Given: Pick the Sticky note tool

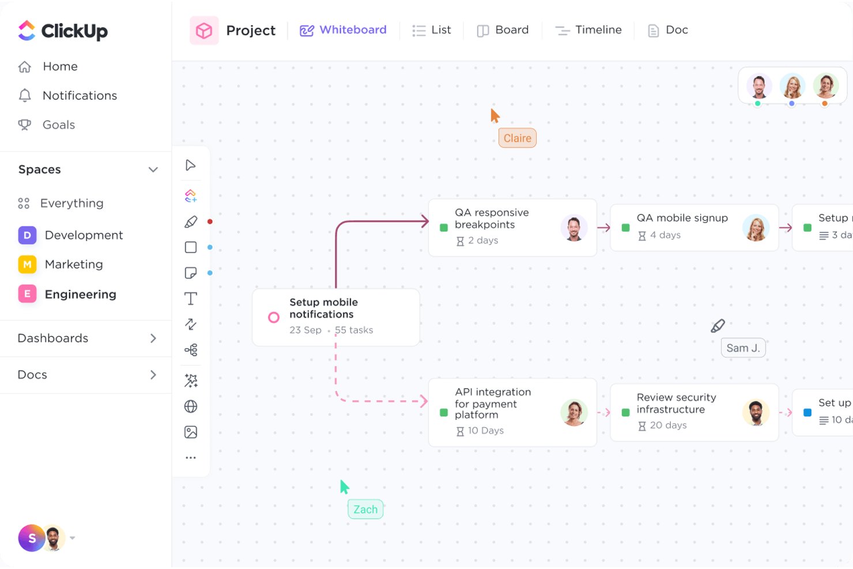Looking at the screenshot, I should pos(191,273).
